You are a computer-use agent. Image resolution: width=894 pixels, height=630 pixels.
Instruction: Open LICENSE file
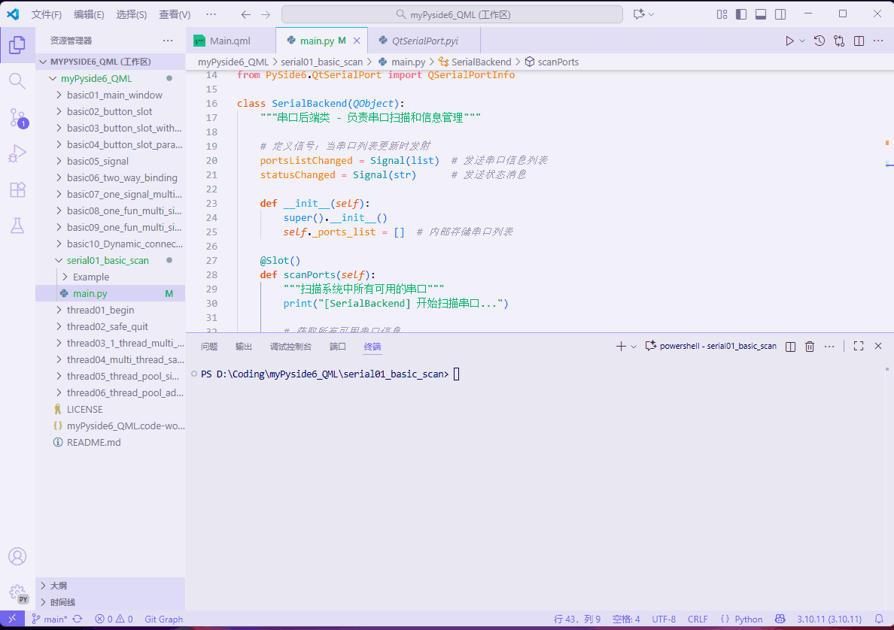(110, 410)
